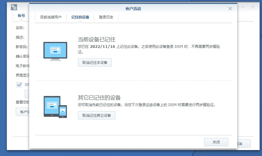
Task: Click the 关闭 button
Action: (x=216, y=142)
